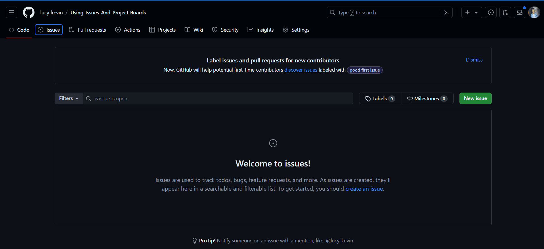The image size is (544, 249).
Task: Open the pull requests shortcut icon in header
Action: click(505, 12)
